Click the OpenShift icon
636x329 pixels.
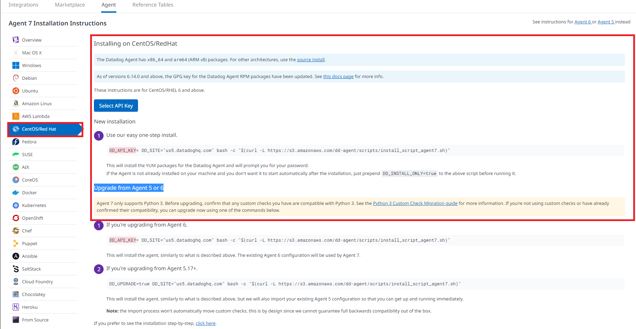[x=16, y=218]
